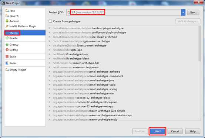Click the Android robot icon
This screenshot has width=205, height=138.
click(7, 21)
